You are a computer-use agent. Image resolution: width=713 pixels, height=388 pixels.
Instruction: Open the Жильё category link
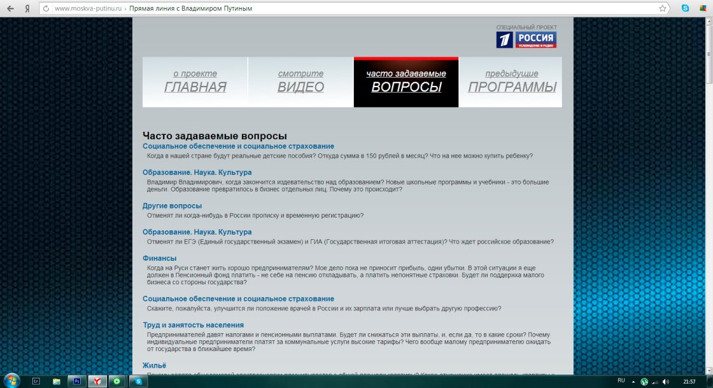[x=154, y=366]
